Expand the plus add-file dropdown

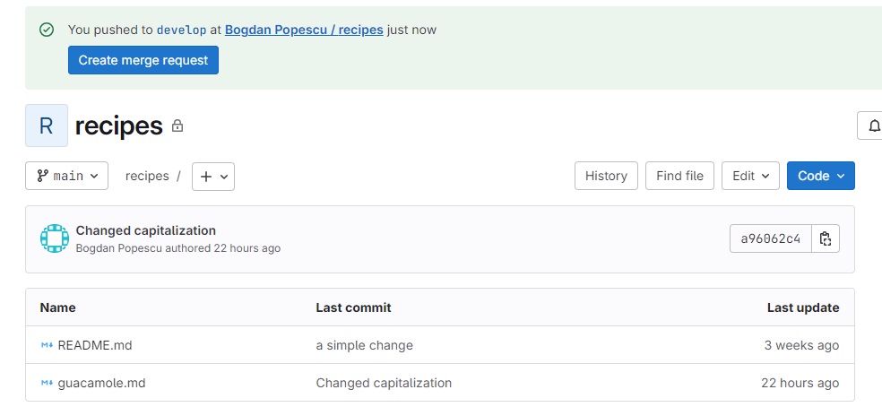coord(213,177)
